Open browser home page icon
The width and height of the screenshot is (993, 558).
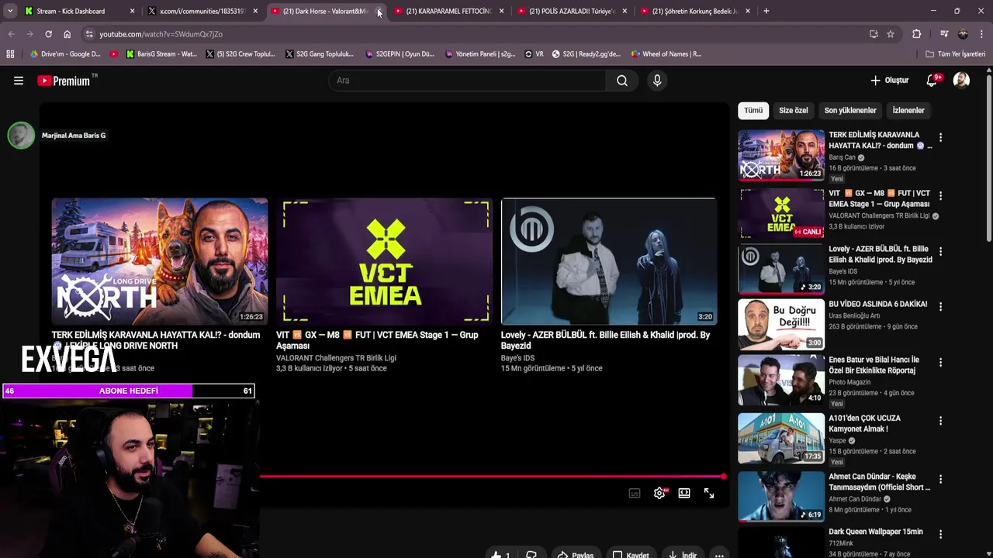tap(67, 34)
